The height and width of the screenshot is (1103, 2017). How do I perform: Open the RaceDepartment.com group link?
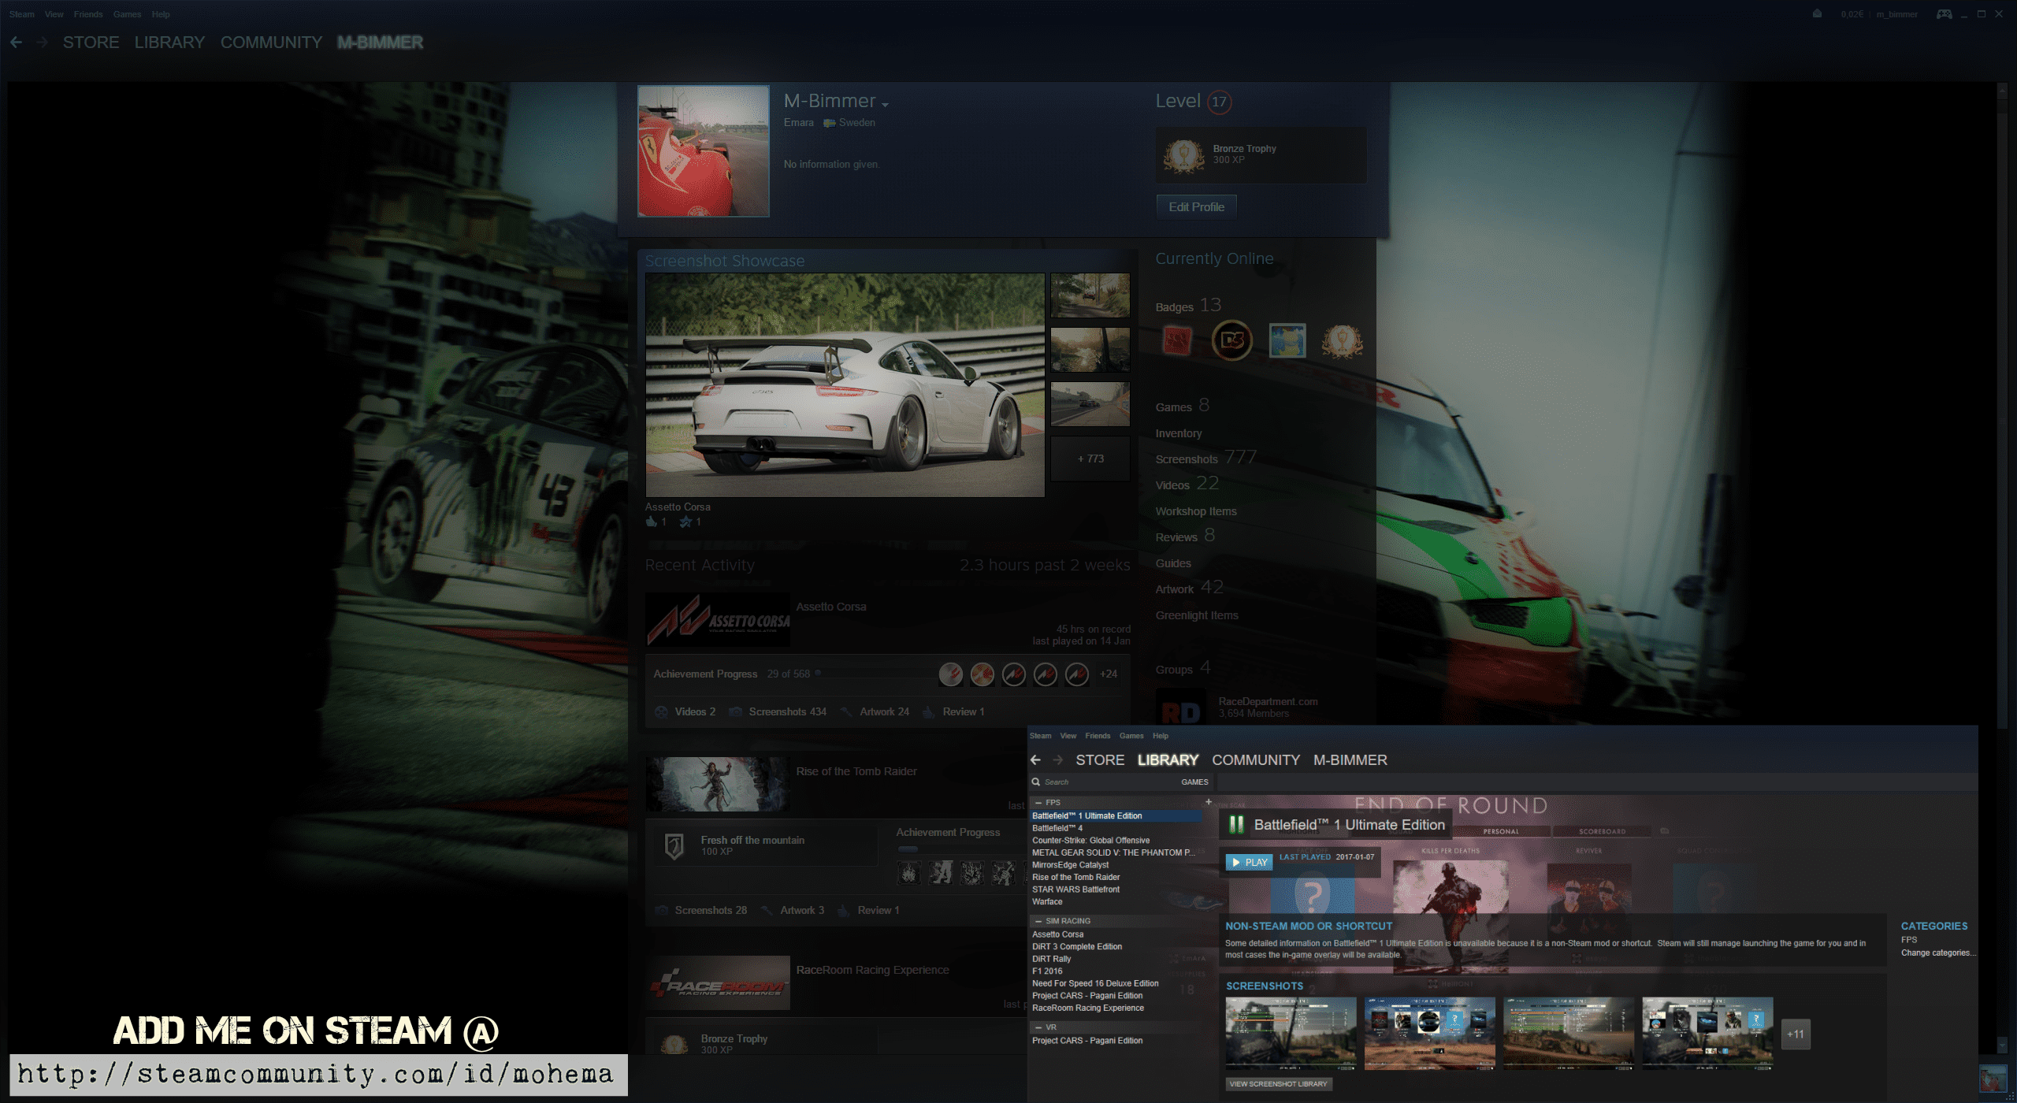tap(1268, 702)
